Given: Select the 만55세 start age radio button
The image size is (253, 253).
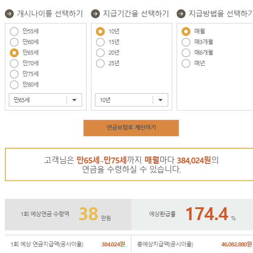Looking at the screenshot, I should [14, 32].
